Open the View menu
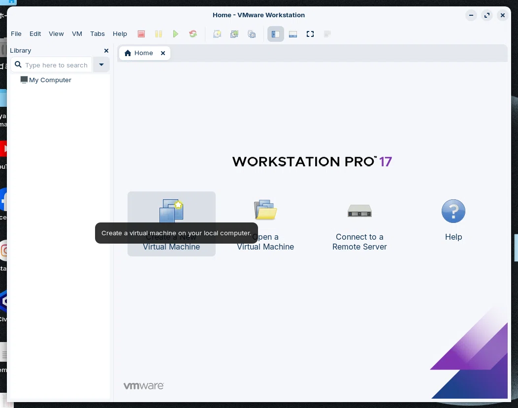The height and width of the screenshot is (408, 518). pyautogui.click(x=56, y=33)
